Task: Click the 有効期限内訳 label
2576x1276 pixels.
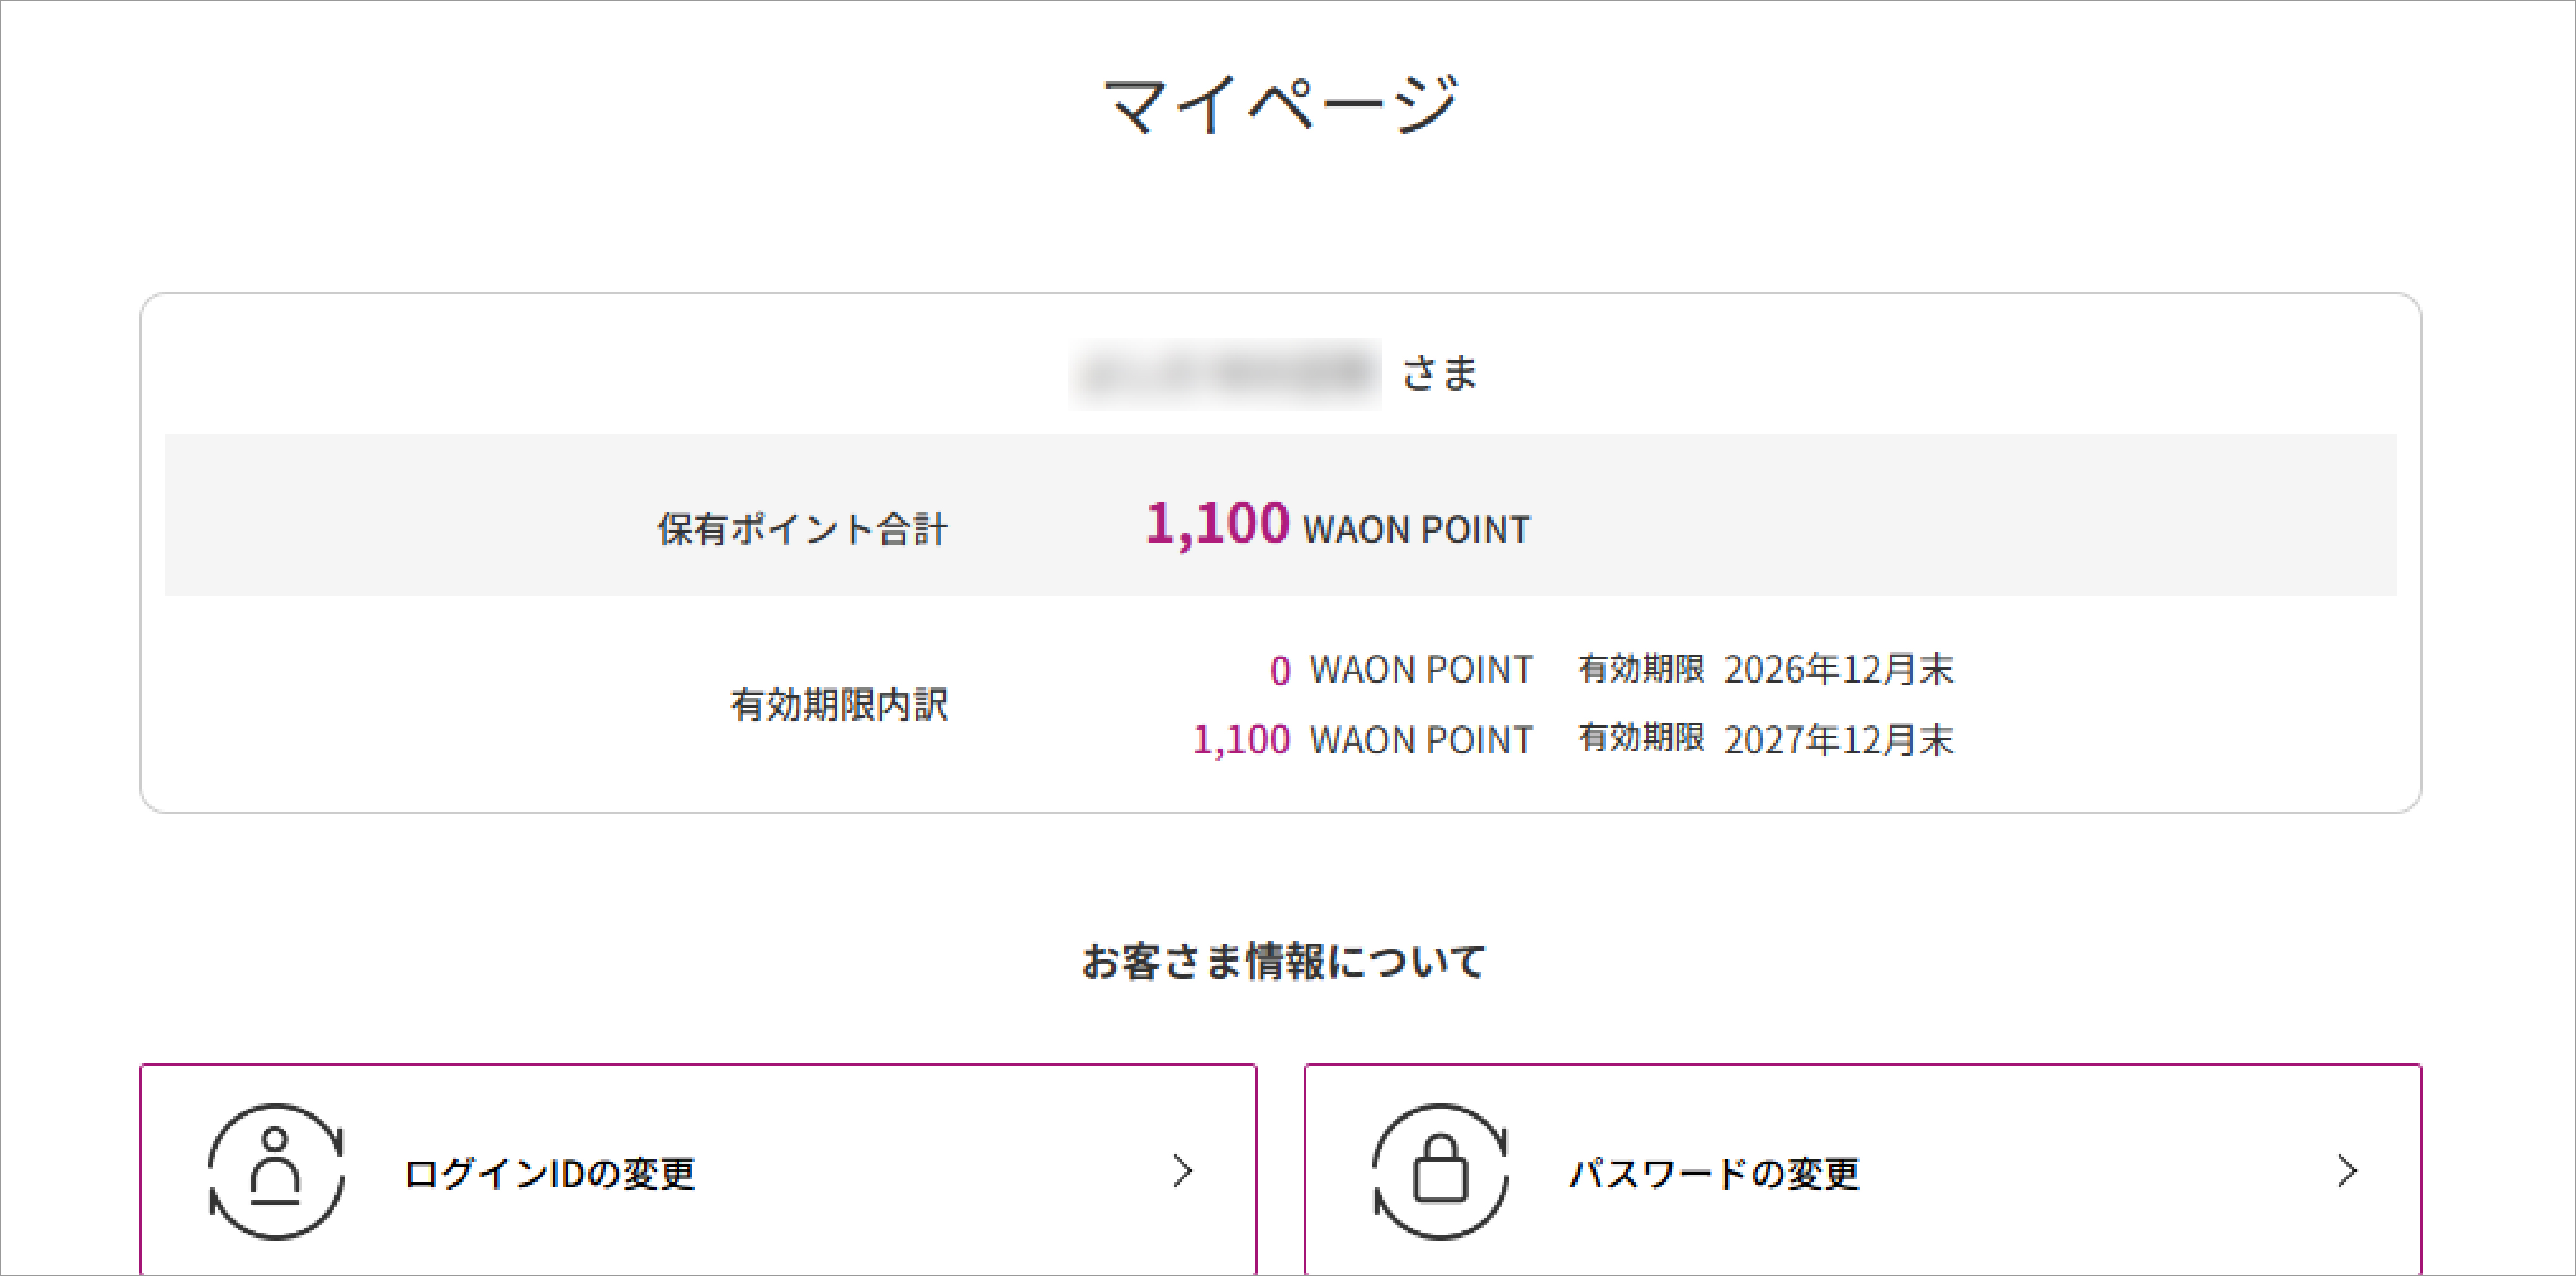Action: pos(839,704)
